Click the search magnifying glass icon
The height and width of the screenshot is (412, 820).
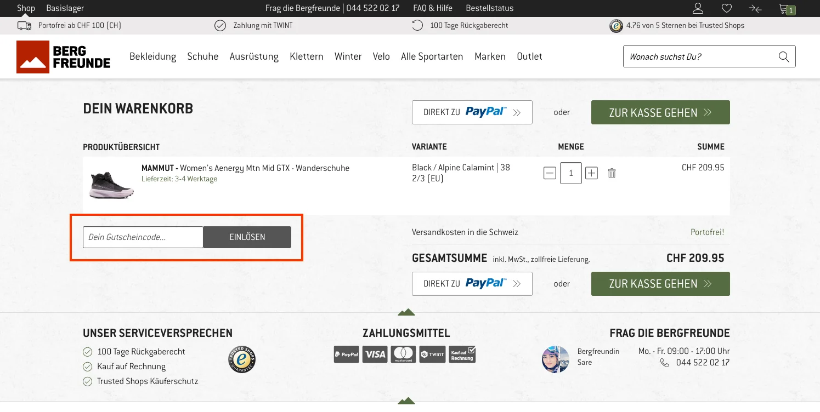[784, 56]
